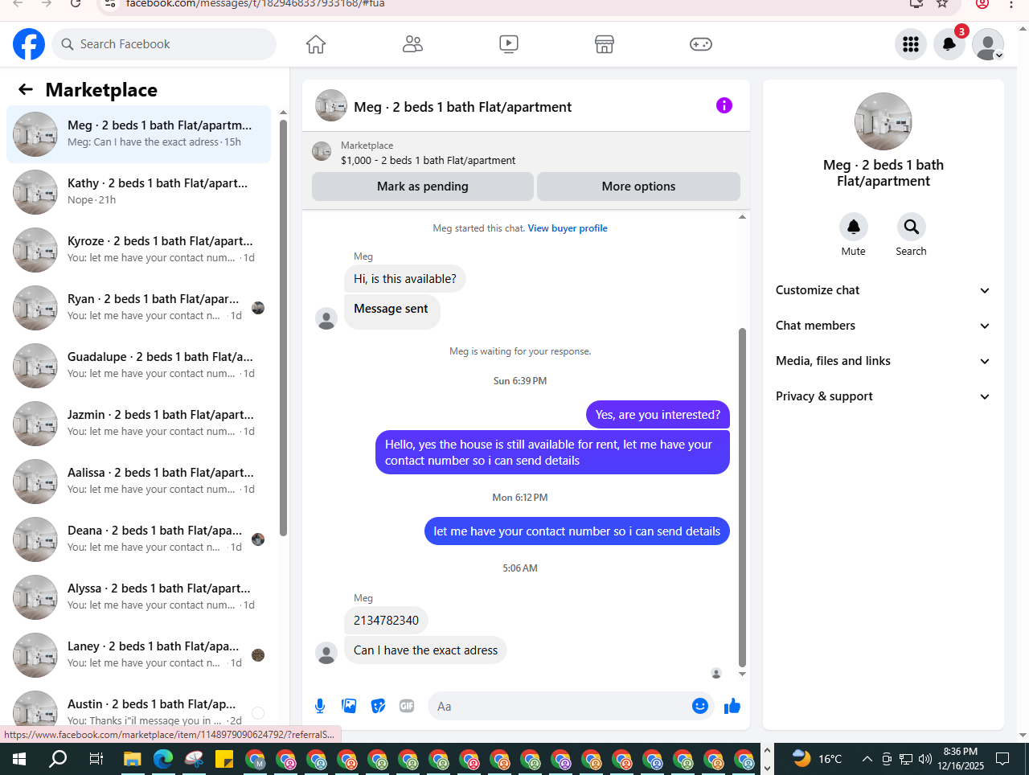Send a thumbs-up like
Screen dimensions: 1029x775
[732, 706]
